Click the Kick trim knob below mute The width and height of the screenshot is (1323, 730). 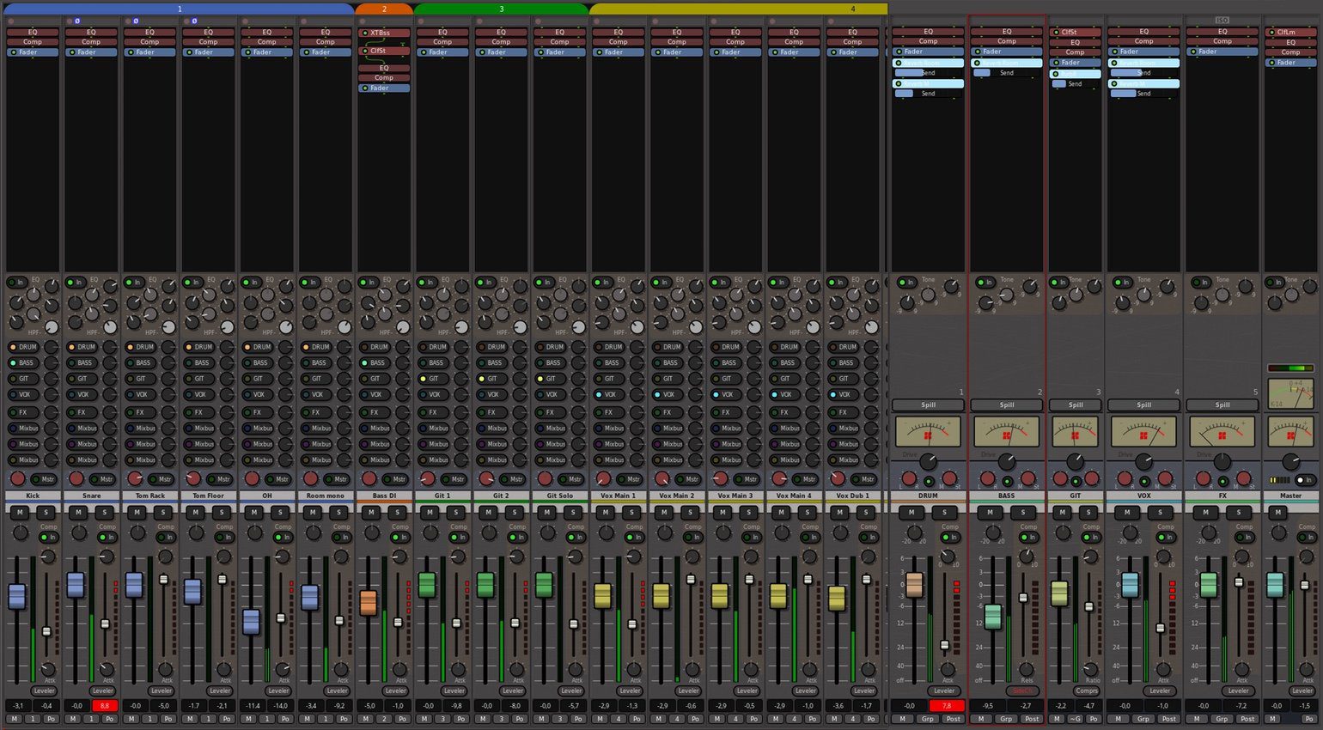point(21,533)
